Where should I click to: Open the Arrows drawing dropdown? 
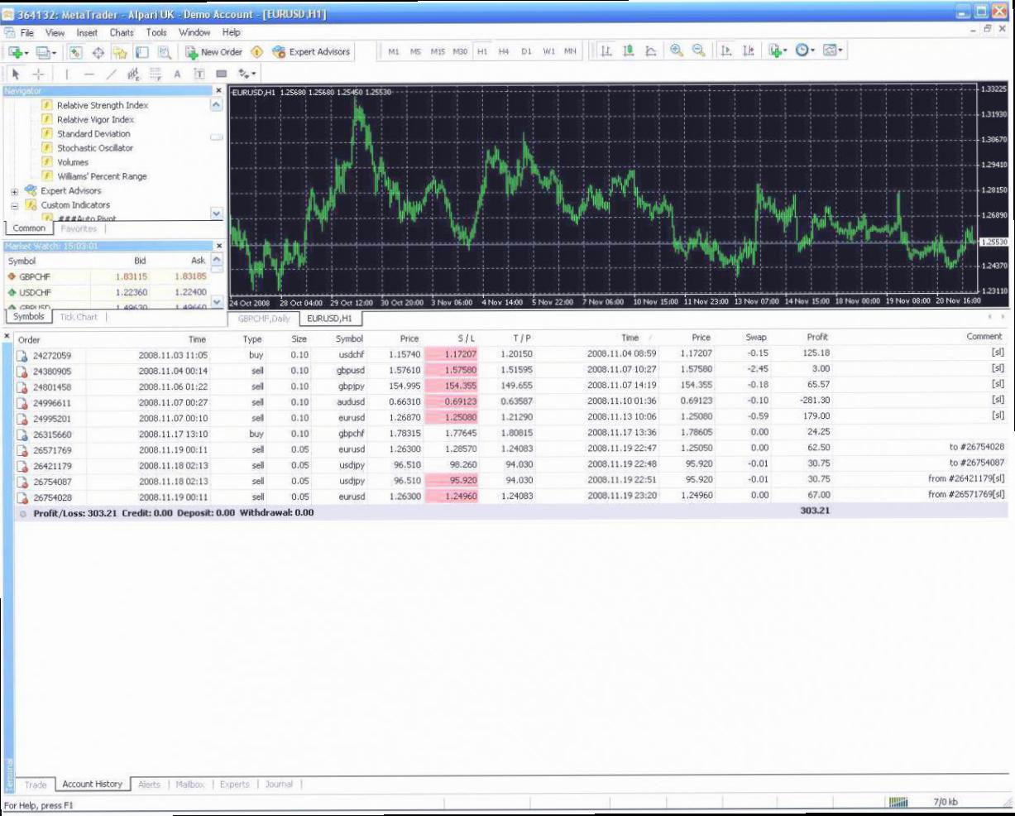[247, 74]
